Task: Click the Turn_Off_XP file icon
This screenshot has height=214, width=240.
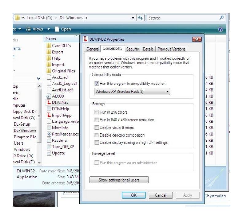Action: [x=49, y=147]
